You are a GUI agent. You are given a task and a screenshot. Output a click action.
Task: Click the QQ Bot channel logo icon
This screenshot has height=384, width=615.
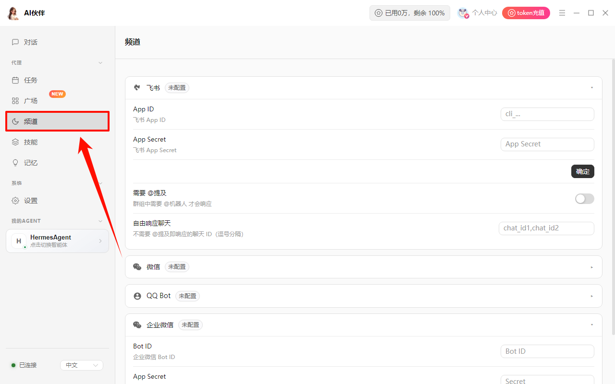click(x=137, y=296)
